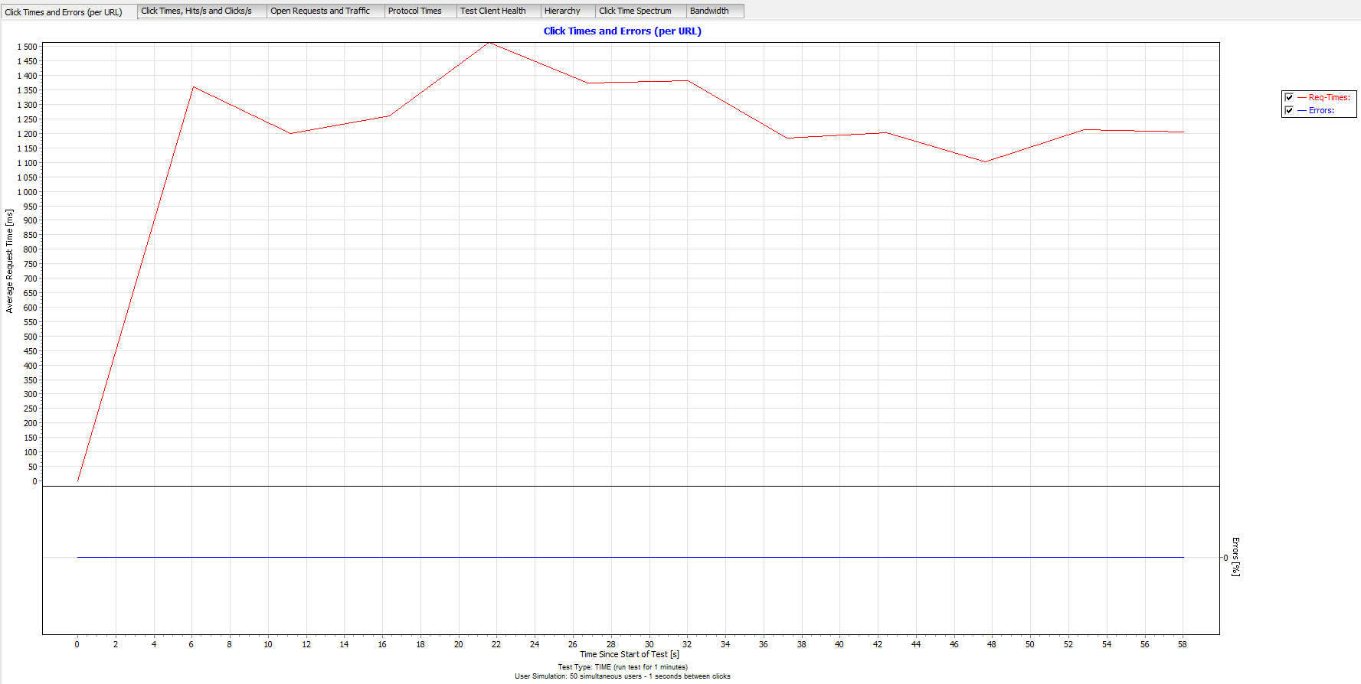
Task: Click the red line point at 6 seconds
Action: [193, 86]
